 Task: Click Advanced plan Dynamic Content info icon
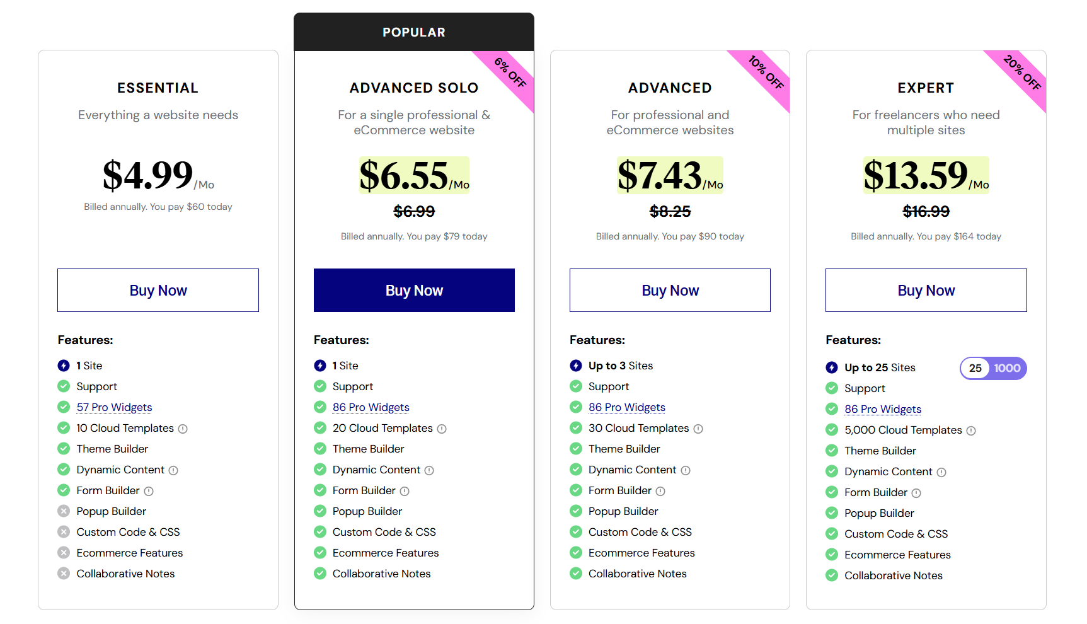[x=686, y=470]
